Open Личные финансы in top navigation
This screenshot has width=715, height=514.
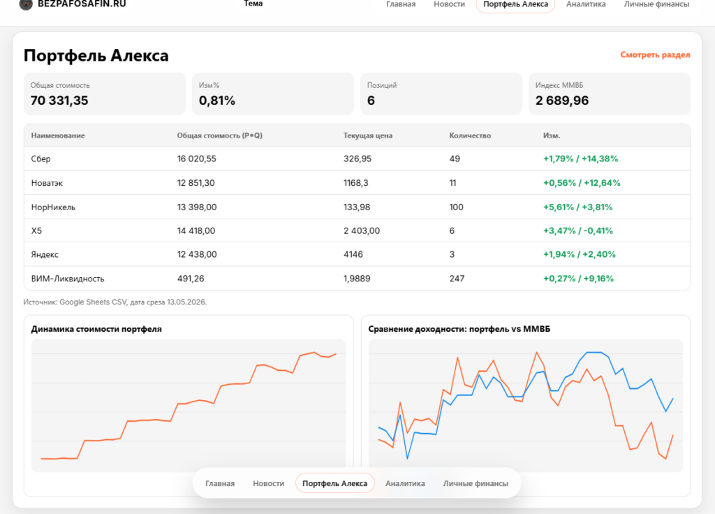656,4
